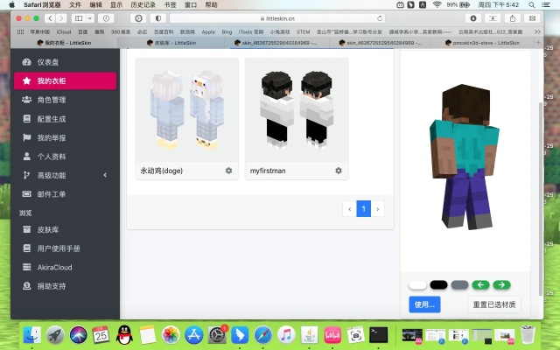Launch Terminal from the Dock
560x350 pixels.
click(x=378, y=335)
